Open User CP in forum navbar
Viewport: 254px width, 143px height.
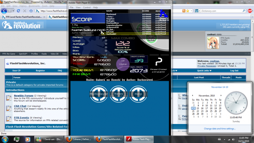pos(16,71)
